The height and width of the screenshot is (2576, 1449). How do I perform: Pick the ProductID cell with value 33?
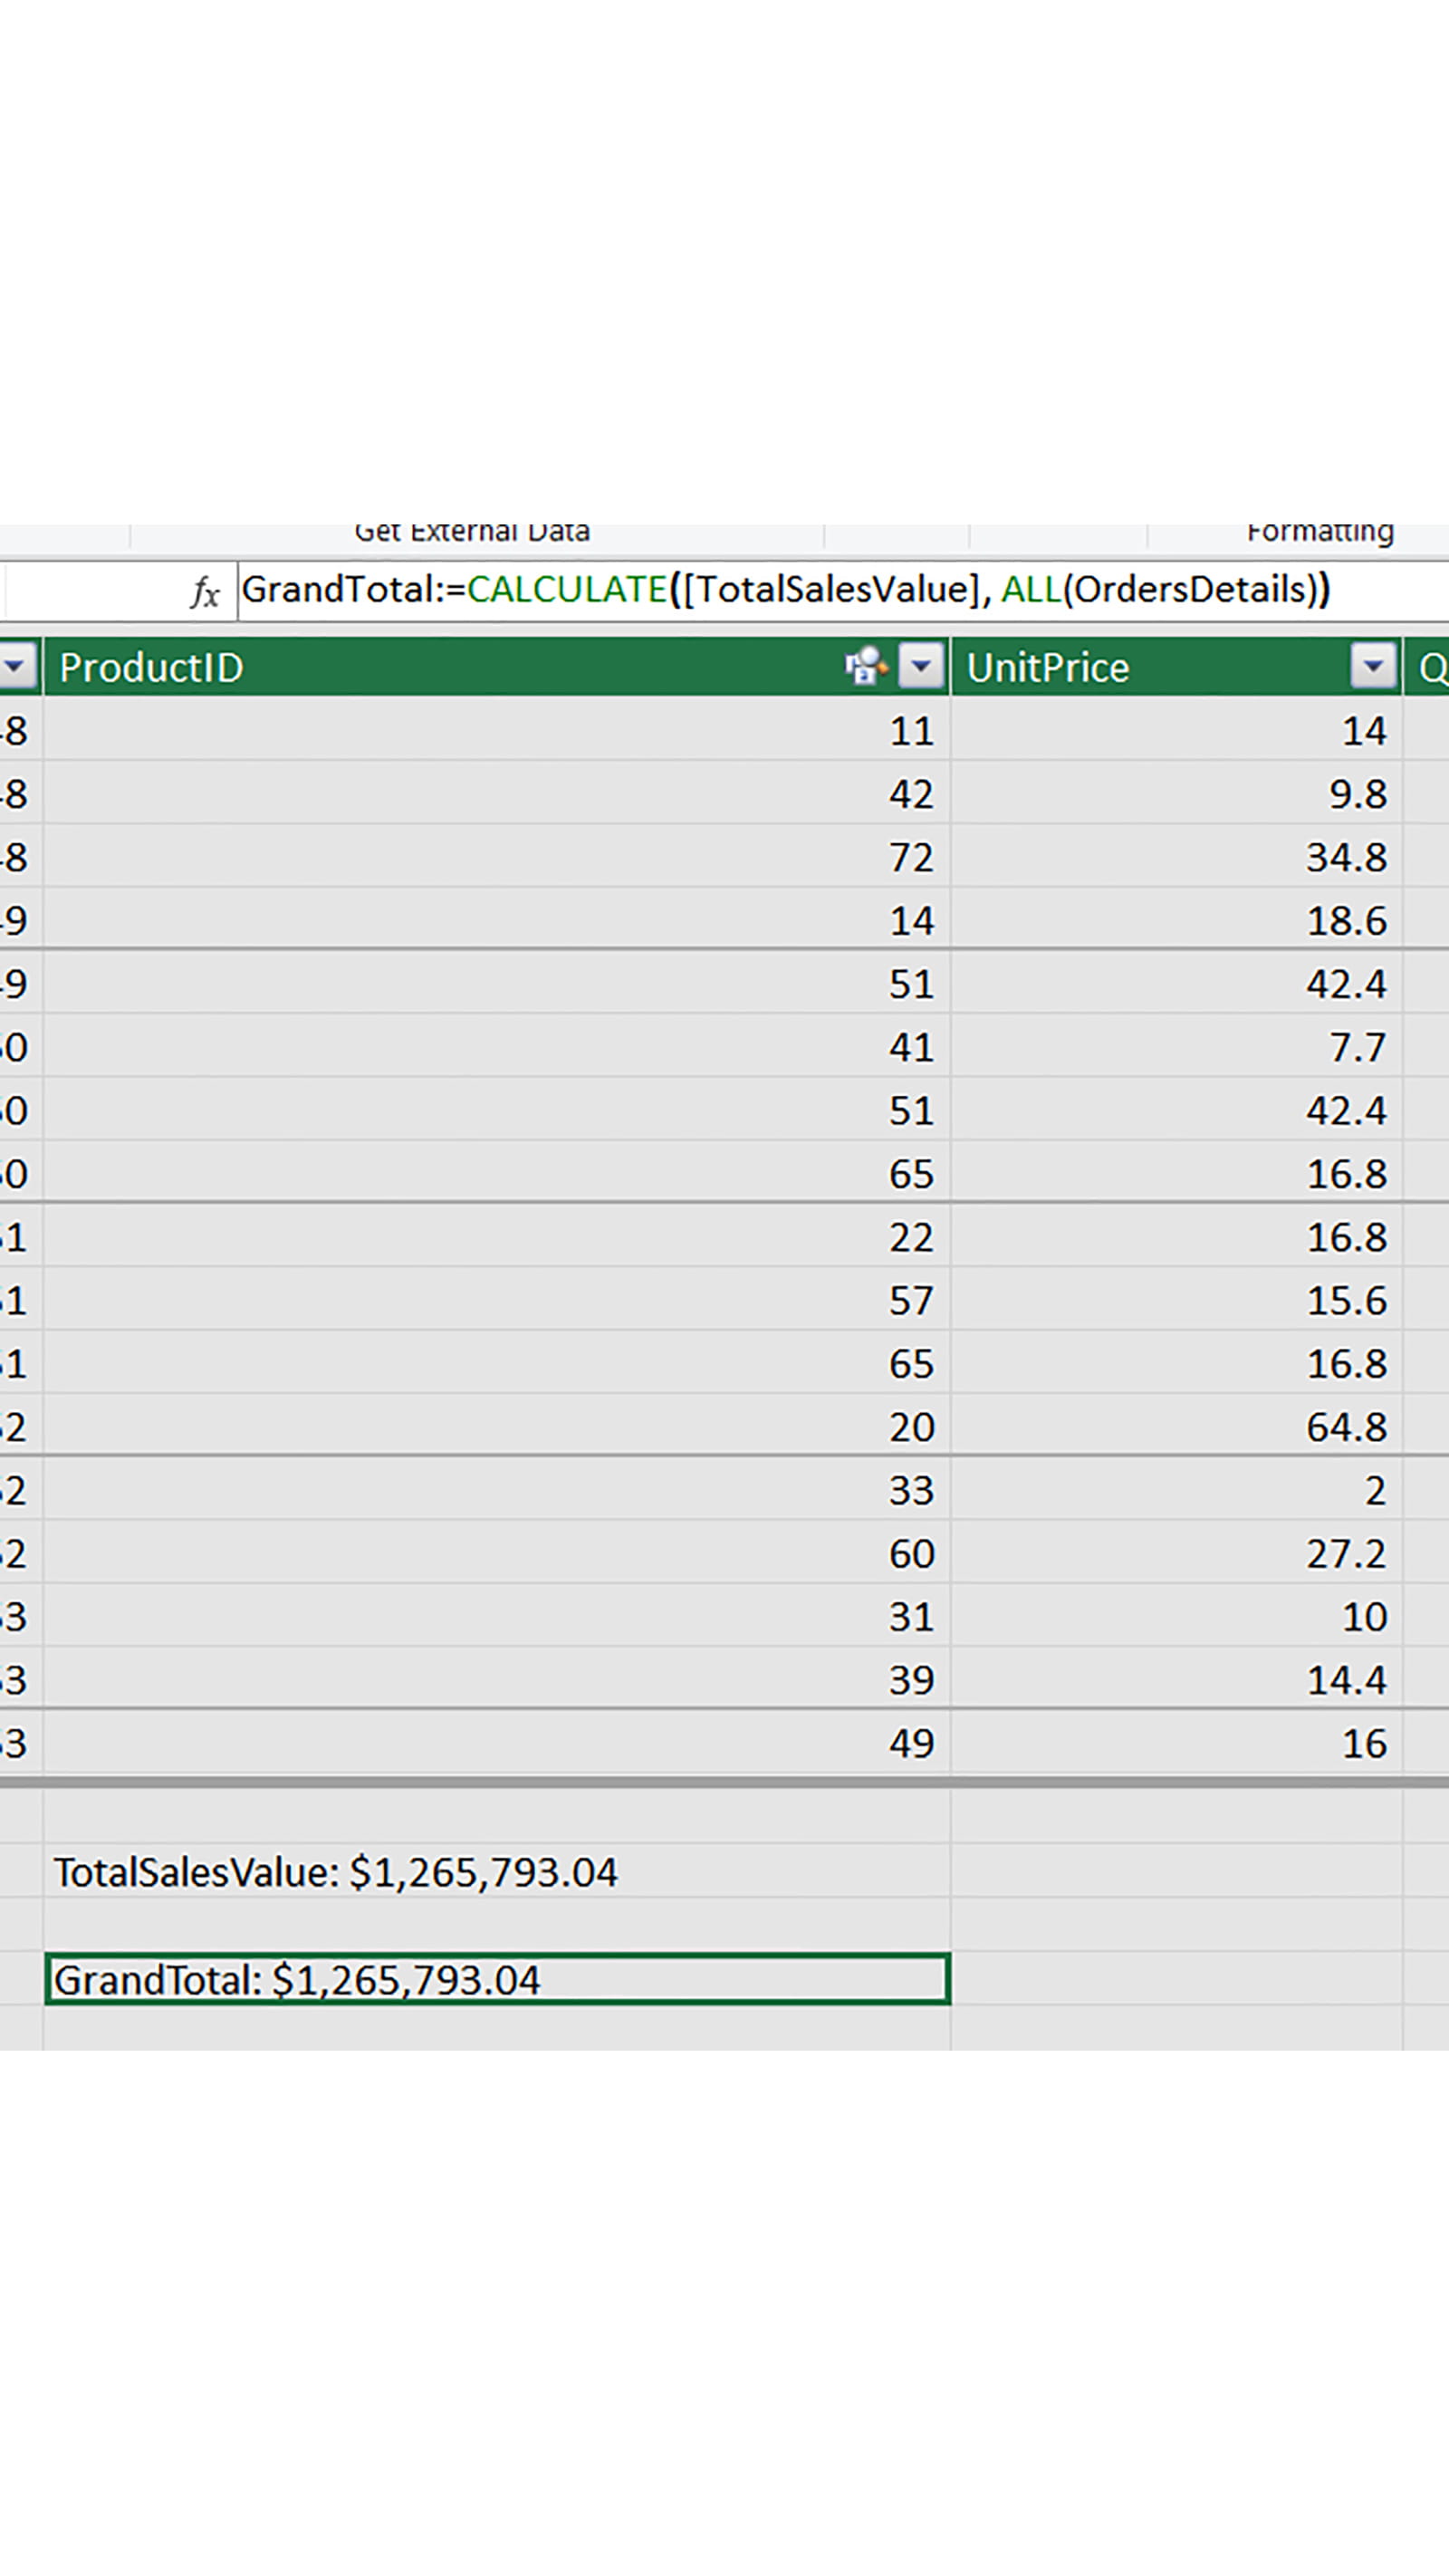[x=497, y=1490]
